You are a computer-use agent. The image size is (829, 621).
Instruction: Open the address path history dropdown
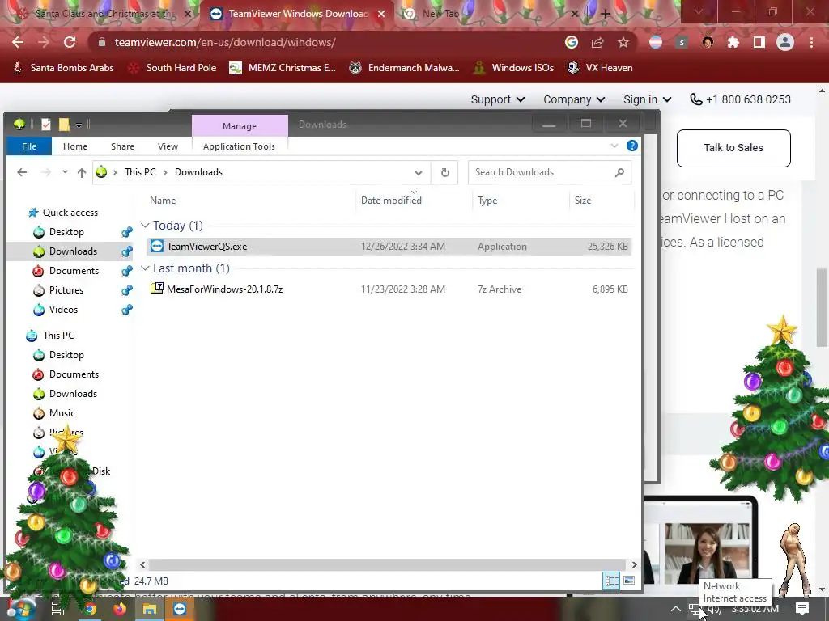tap(419, 173)
